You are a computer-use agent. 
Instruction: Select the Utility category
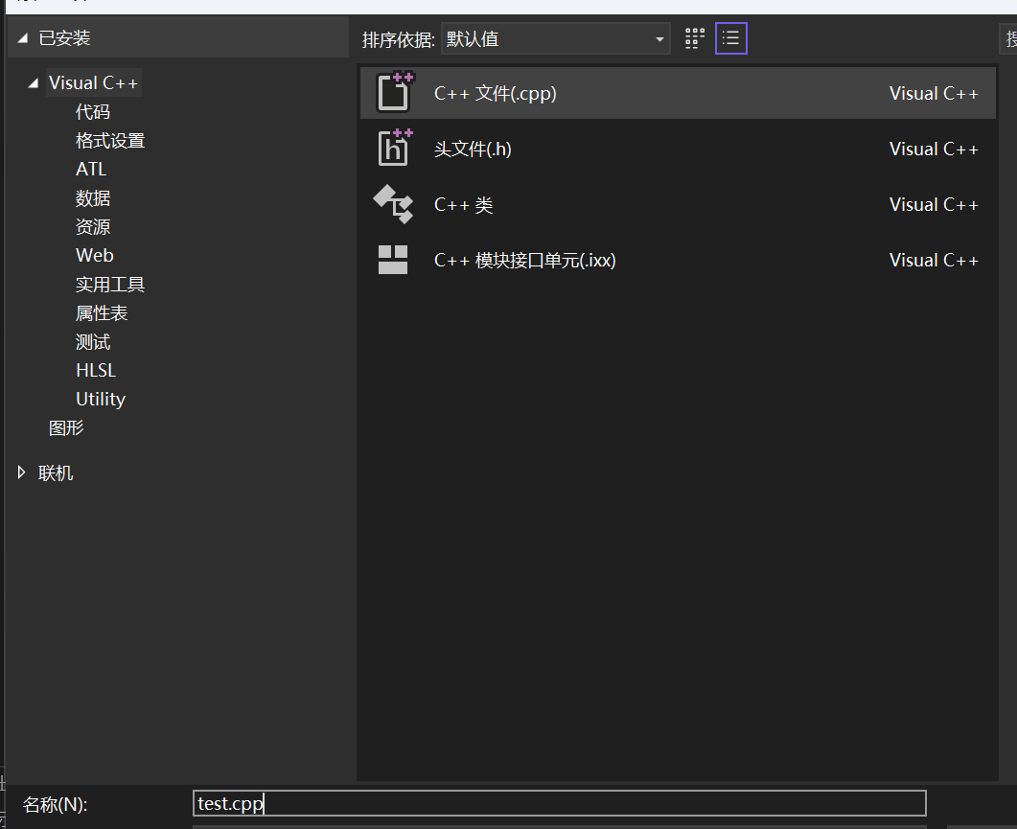(101, 399)
